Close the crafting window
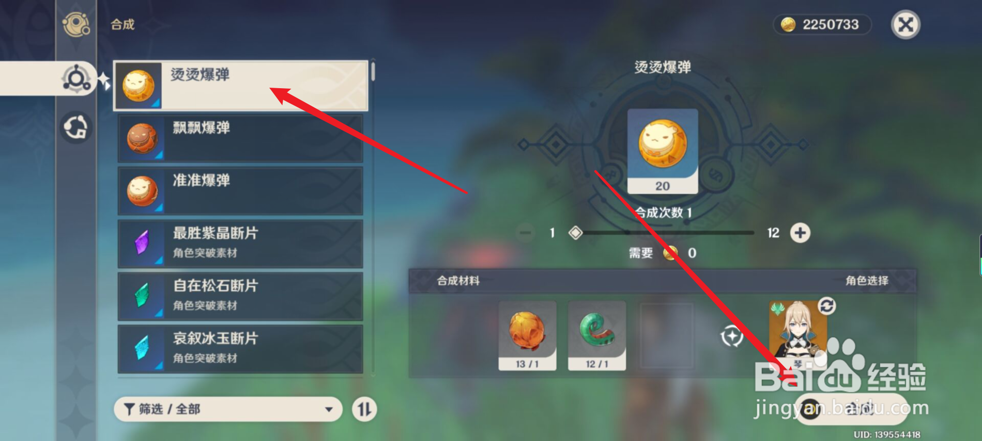982x441 pixels. (x=906, y=24)
